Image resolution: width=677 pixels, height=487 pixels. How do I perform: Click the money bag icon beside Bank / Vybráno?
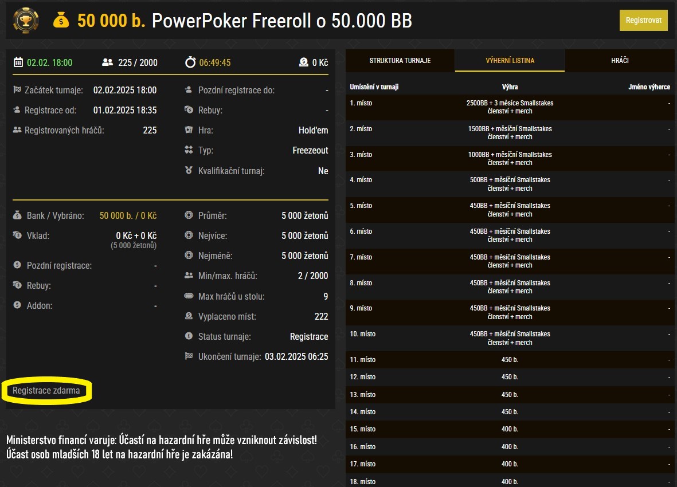pos(17,215)
